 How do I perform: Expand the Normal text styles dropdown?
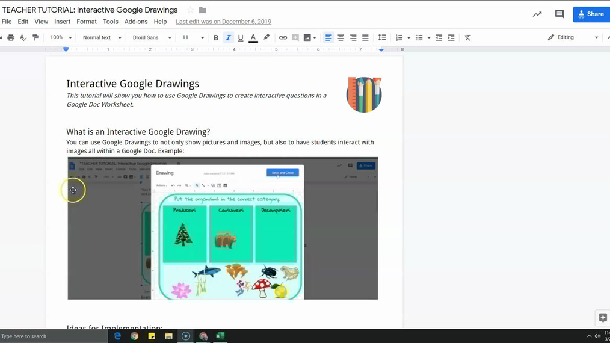click(102, 37)
